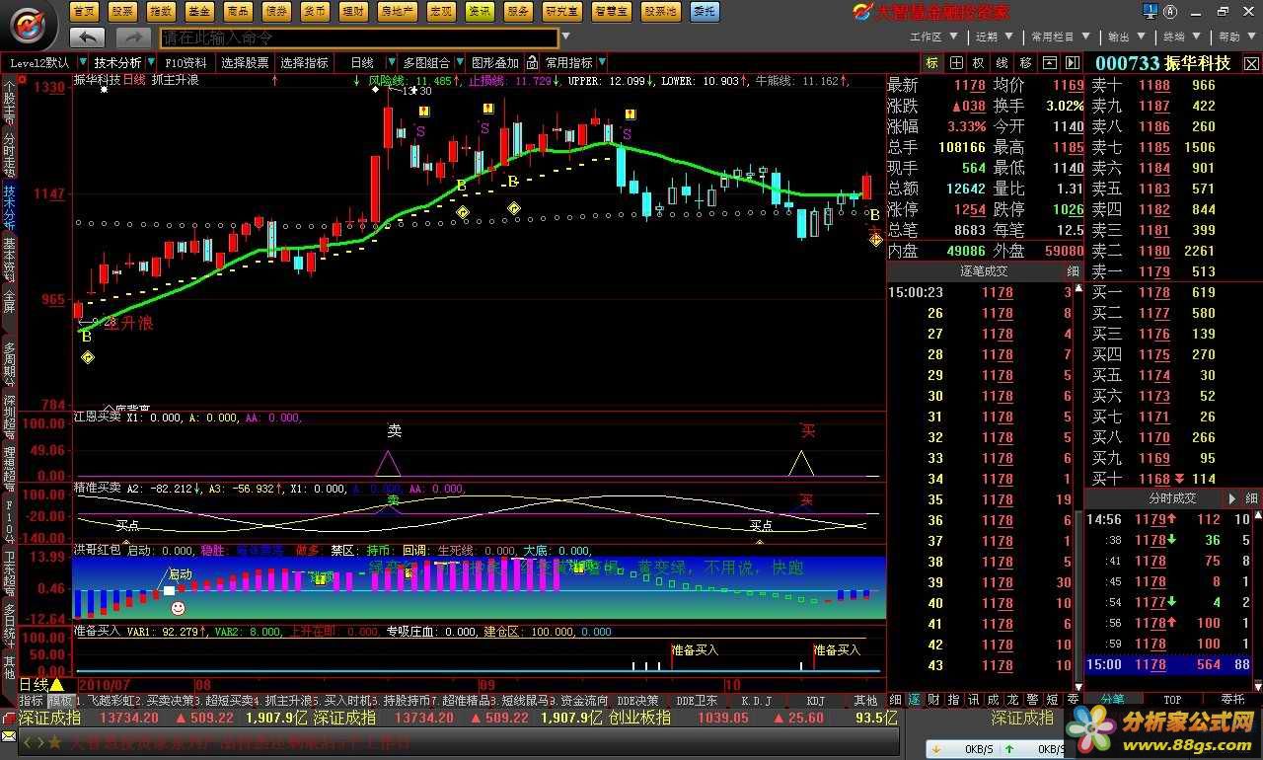Expand the 常用栏目 dropdown menu

pos(1060,37)
